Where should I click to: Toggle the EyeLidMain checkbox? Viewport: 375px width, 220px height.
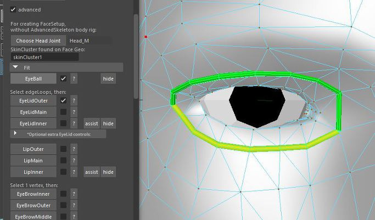[63, 112]
